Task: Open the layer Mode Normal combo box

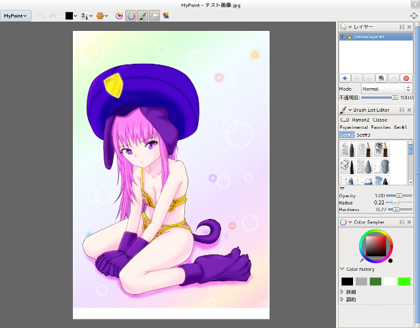Action: pyautogui.click(x=387, y=89)
